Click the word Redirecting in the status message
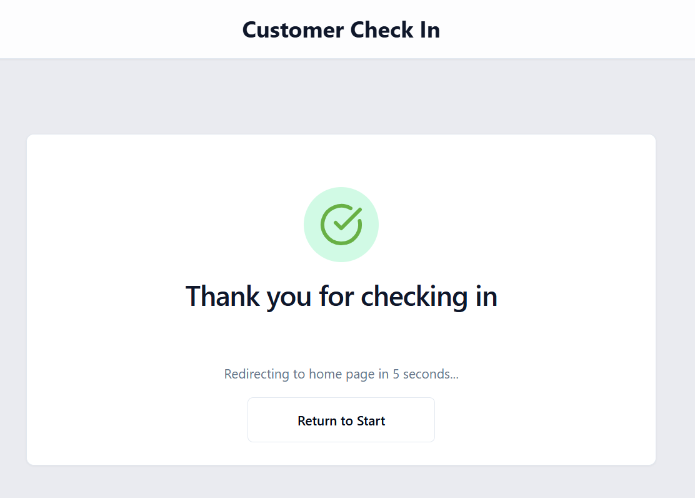 coord(256,374)
